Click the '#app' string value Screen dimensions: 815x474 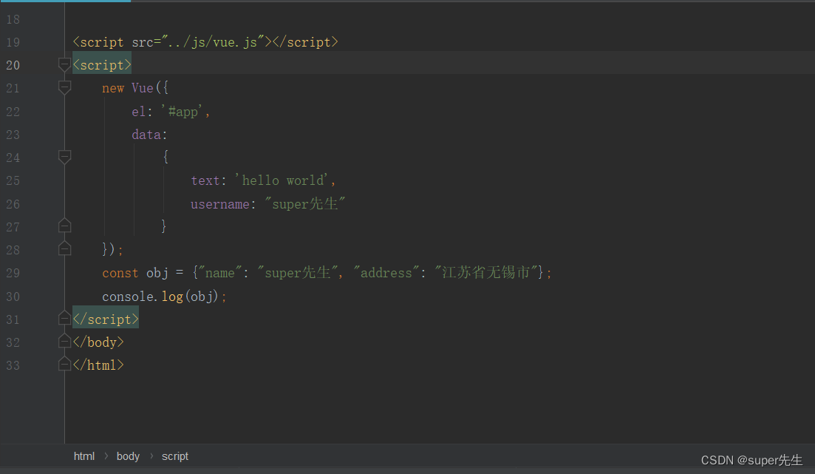[183, 112]
